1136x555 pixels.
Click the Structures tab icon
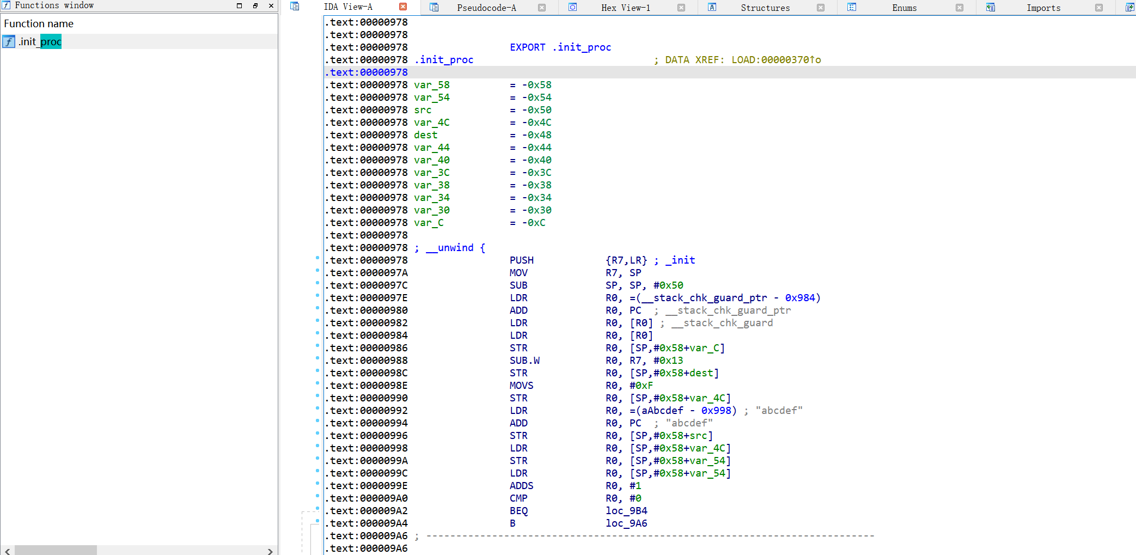tap(712, 7)
